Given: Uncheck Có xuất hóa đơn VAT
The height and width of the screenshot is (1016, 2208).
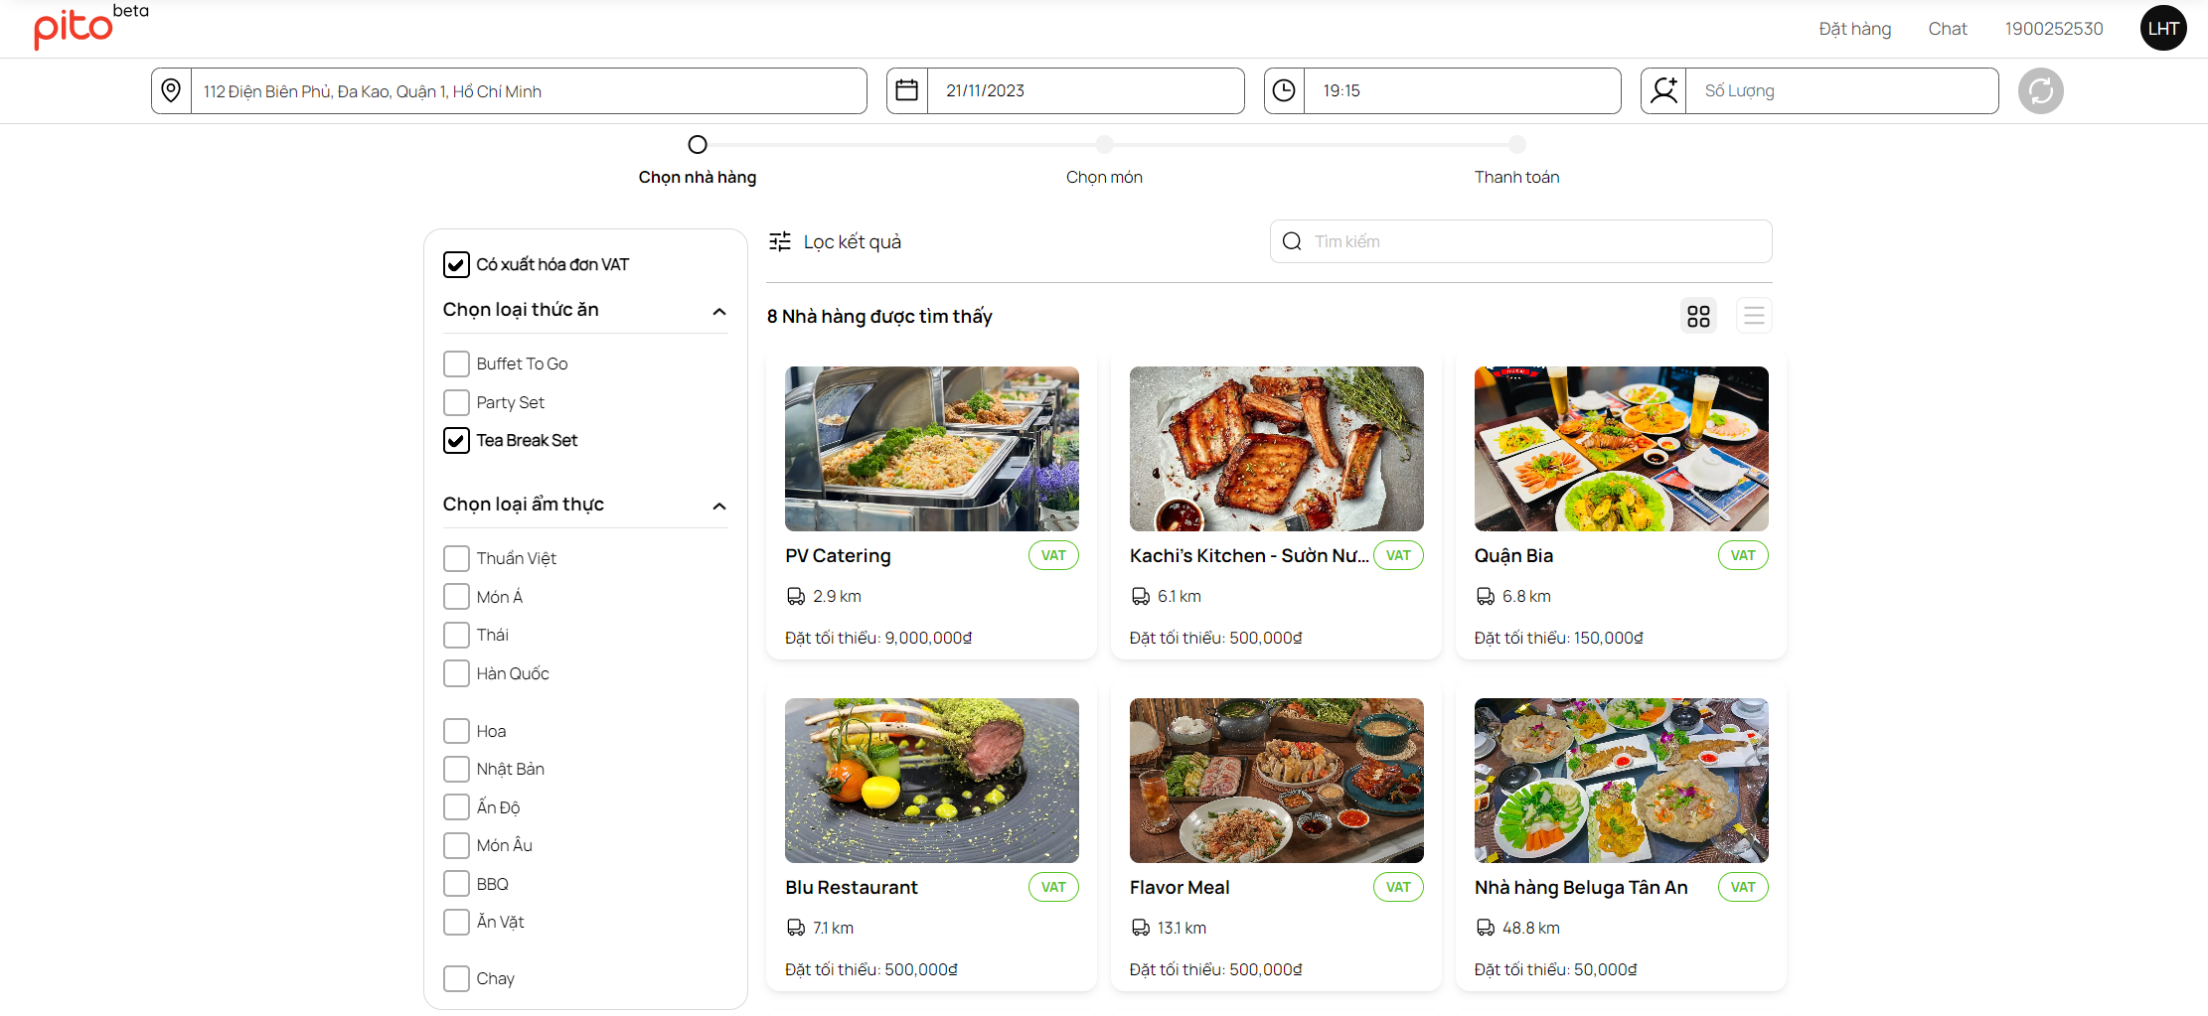Looking at the screenshot, I should pos(456,264).
